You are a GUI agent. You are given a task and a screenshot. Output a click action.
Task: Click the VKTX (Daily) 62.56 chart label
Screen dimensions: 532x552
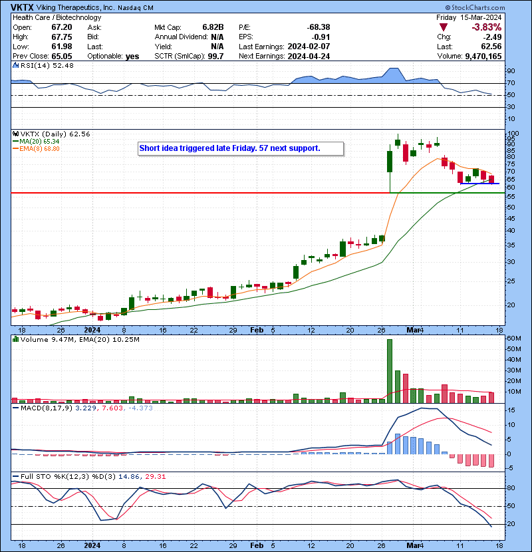55,134
